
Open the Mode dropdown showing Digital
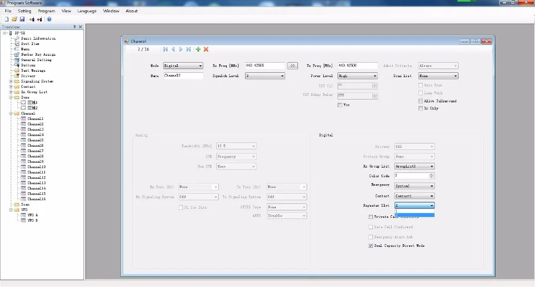pyautogui.click(x=183, y=66)
